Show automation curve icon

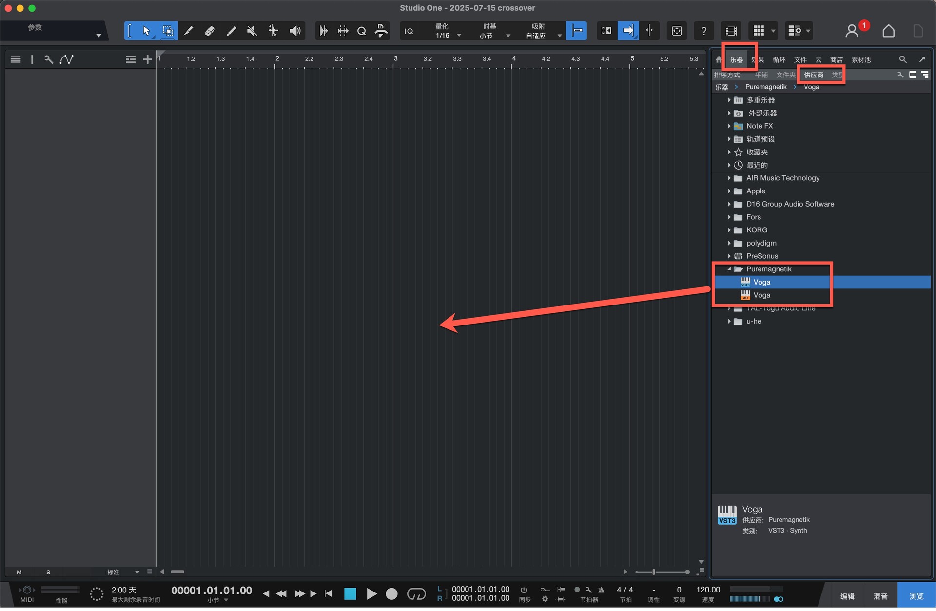pos(66,59)
